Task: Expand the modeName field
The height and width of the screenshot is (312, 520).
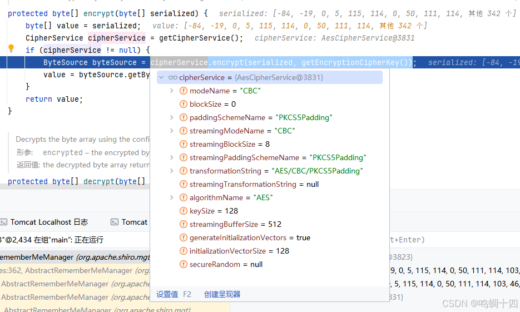Action: [x=171, y=91]
